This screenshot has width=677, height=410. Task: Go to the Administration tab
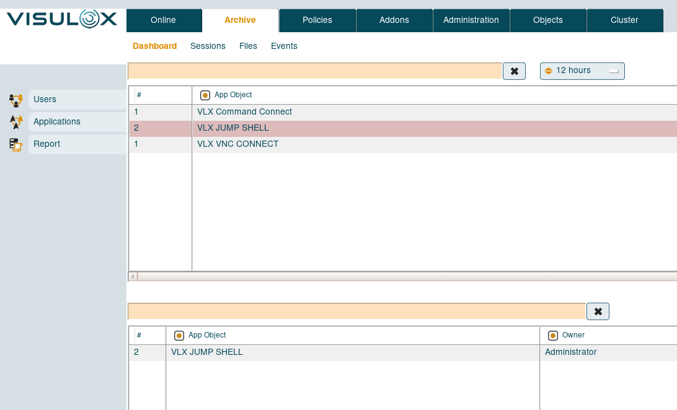click(471, 20)
